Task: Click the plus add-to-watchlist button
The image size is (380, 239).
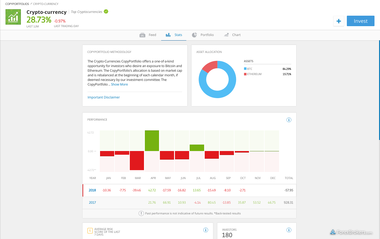Action: click(x=339, y=21)
